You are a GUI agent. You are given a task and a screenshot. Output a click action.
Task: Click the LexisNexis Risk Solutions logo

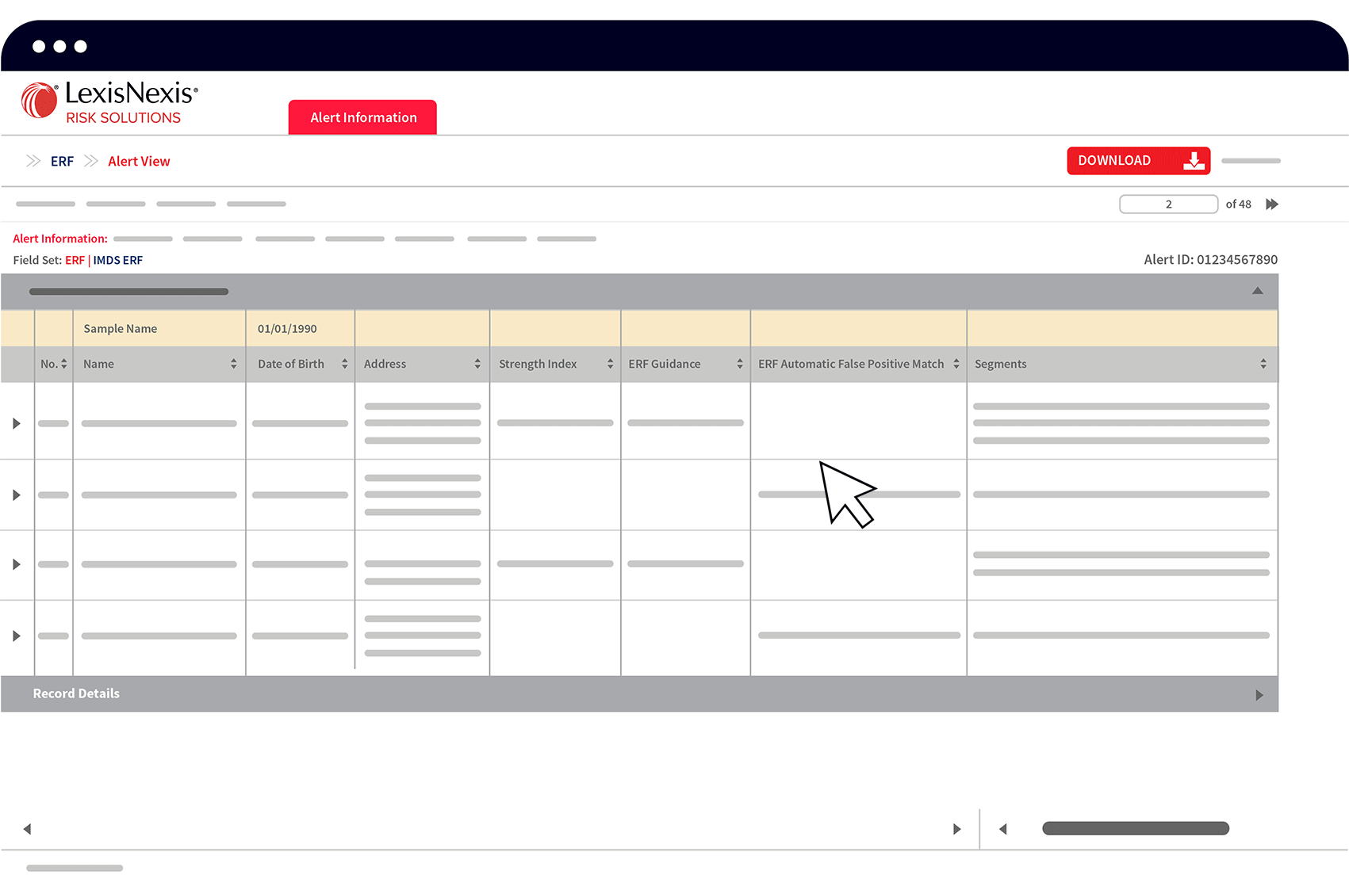[x=109, y=103]
